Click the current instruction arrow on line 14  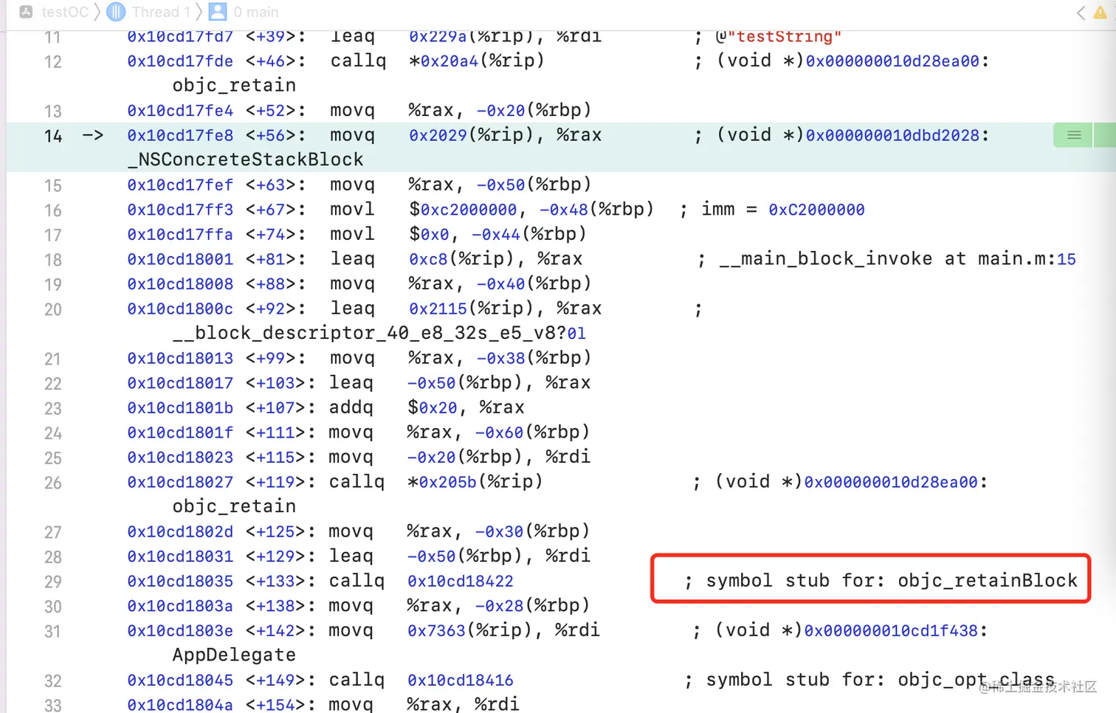92,135
